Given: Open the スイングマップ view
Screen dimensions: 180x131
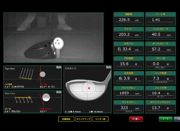Looking at the screenshot, I should [83, 119].
